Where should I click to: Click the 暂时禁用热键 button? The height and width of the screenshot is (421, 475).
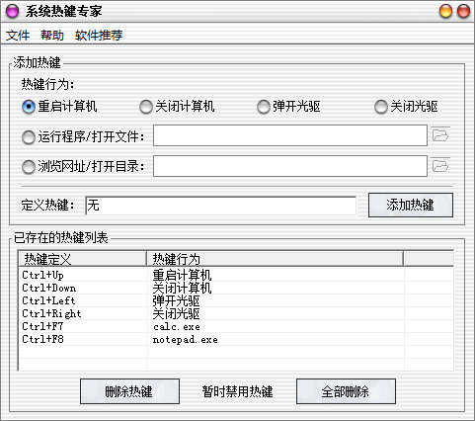click(x=238, y=391)
